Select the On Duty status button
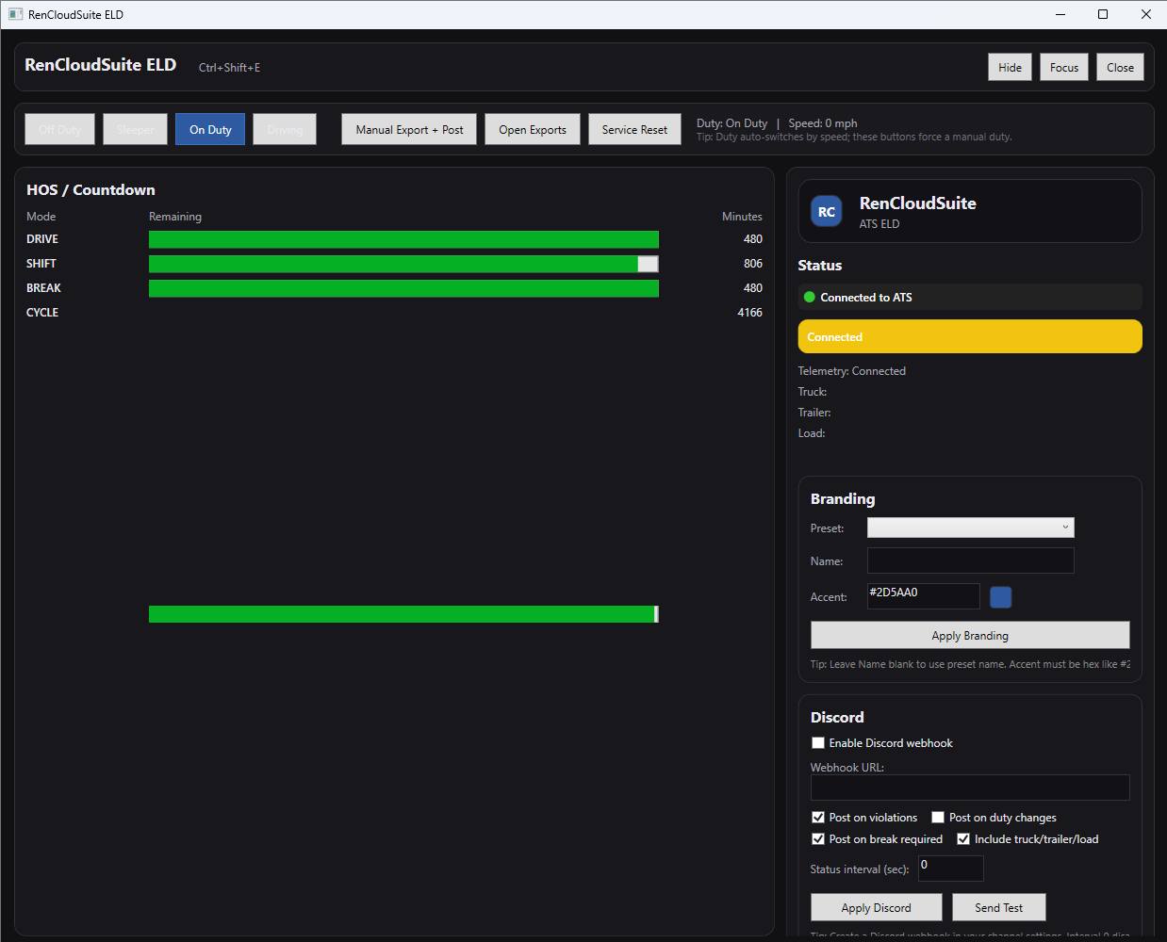Viewport: 1167px width, 942px height. (x=210, y=129)
